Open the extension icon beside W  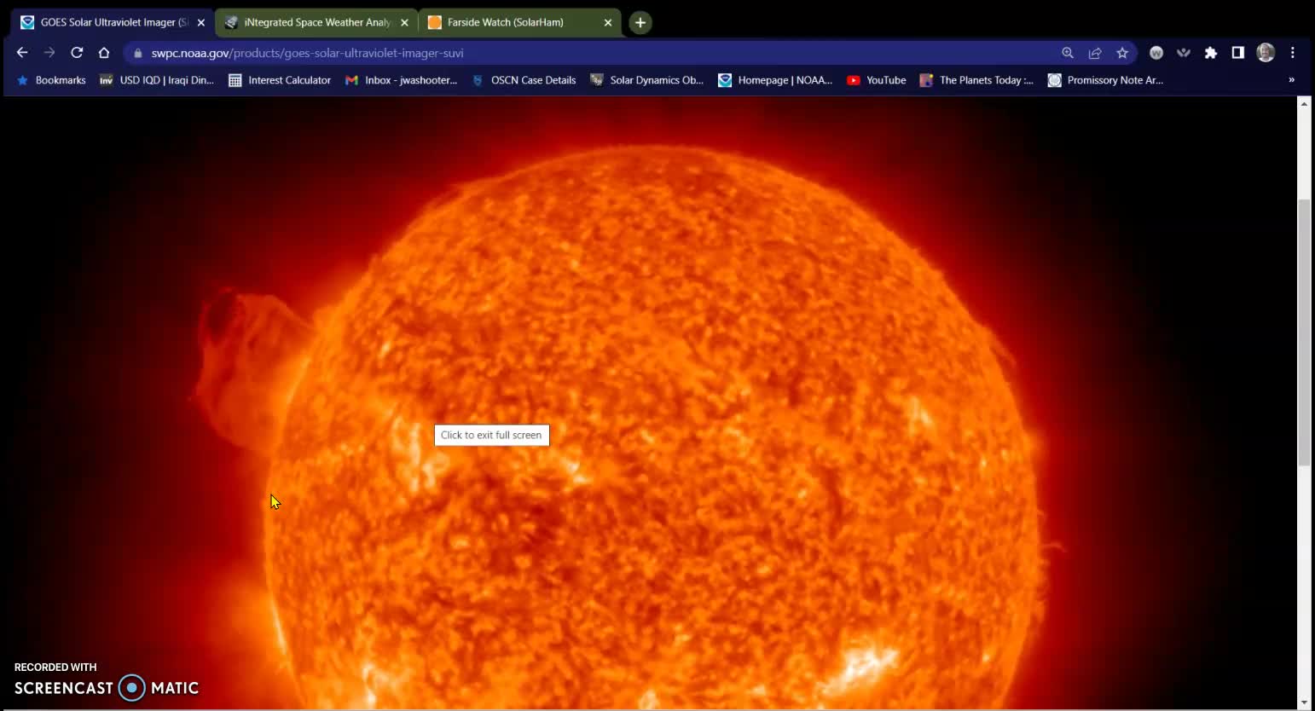pyautogui.click(x=1184, y=53)
